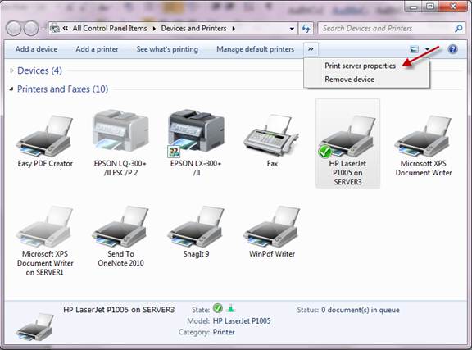The image size is (472, 350).
Task: Click the back navigation arrow
Action: click(14, 29)
